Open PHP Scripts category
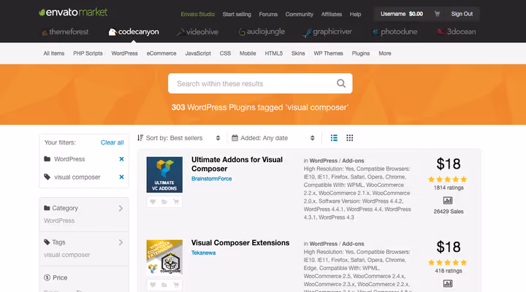526x292 pixels. point(88,53)
